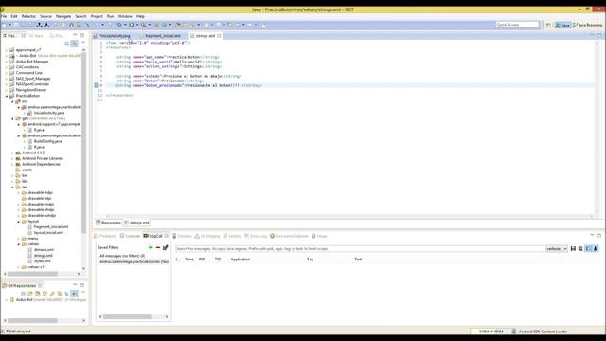Minimize the Package Explorer panel
The height and width of the screenshot is (341, 606).
(x=75, y=35)
